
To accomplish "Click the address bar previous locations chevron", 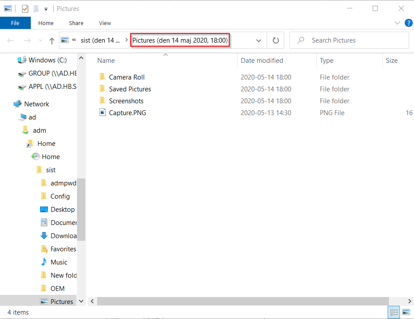I will pos(74,40).
